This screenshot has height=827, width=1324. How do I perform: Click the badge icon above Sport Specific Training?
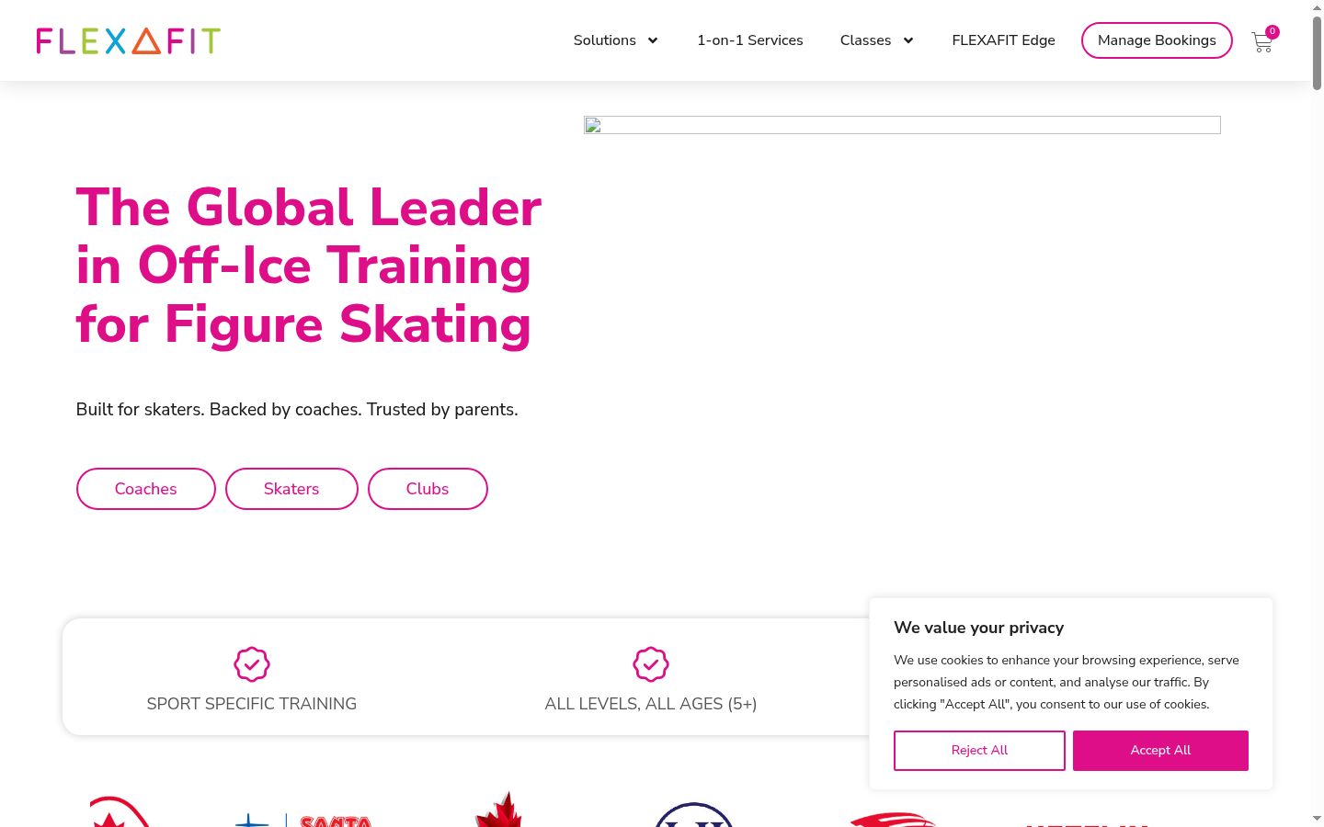coord(252,664)
